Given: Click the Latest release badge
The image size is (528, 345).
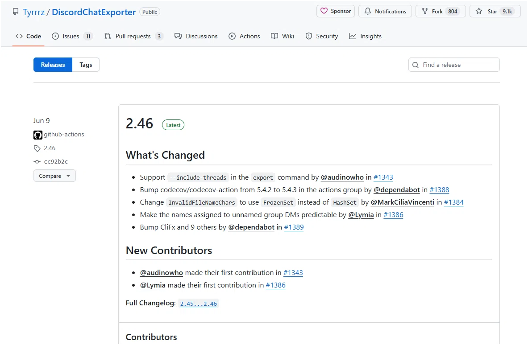Looking at the screenshot, I should [173, 125].
